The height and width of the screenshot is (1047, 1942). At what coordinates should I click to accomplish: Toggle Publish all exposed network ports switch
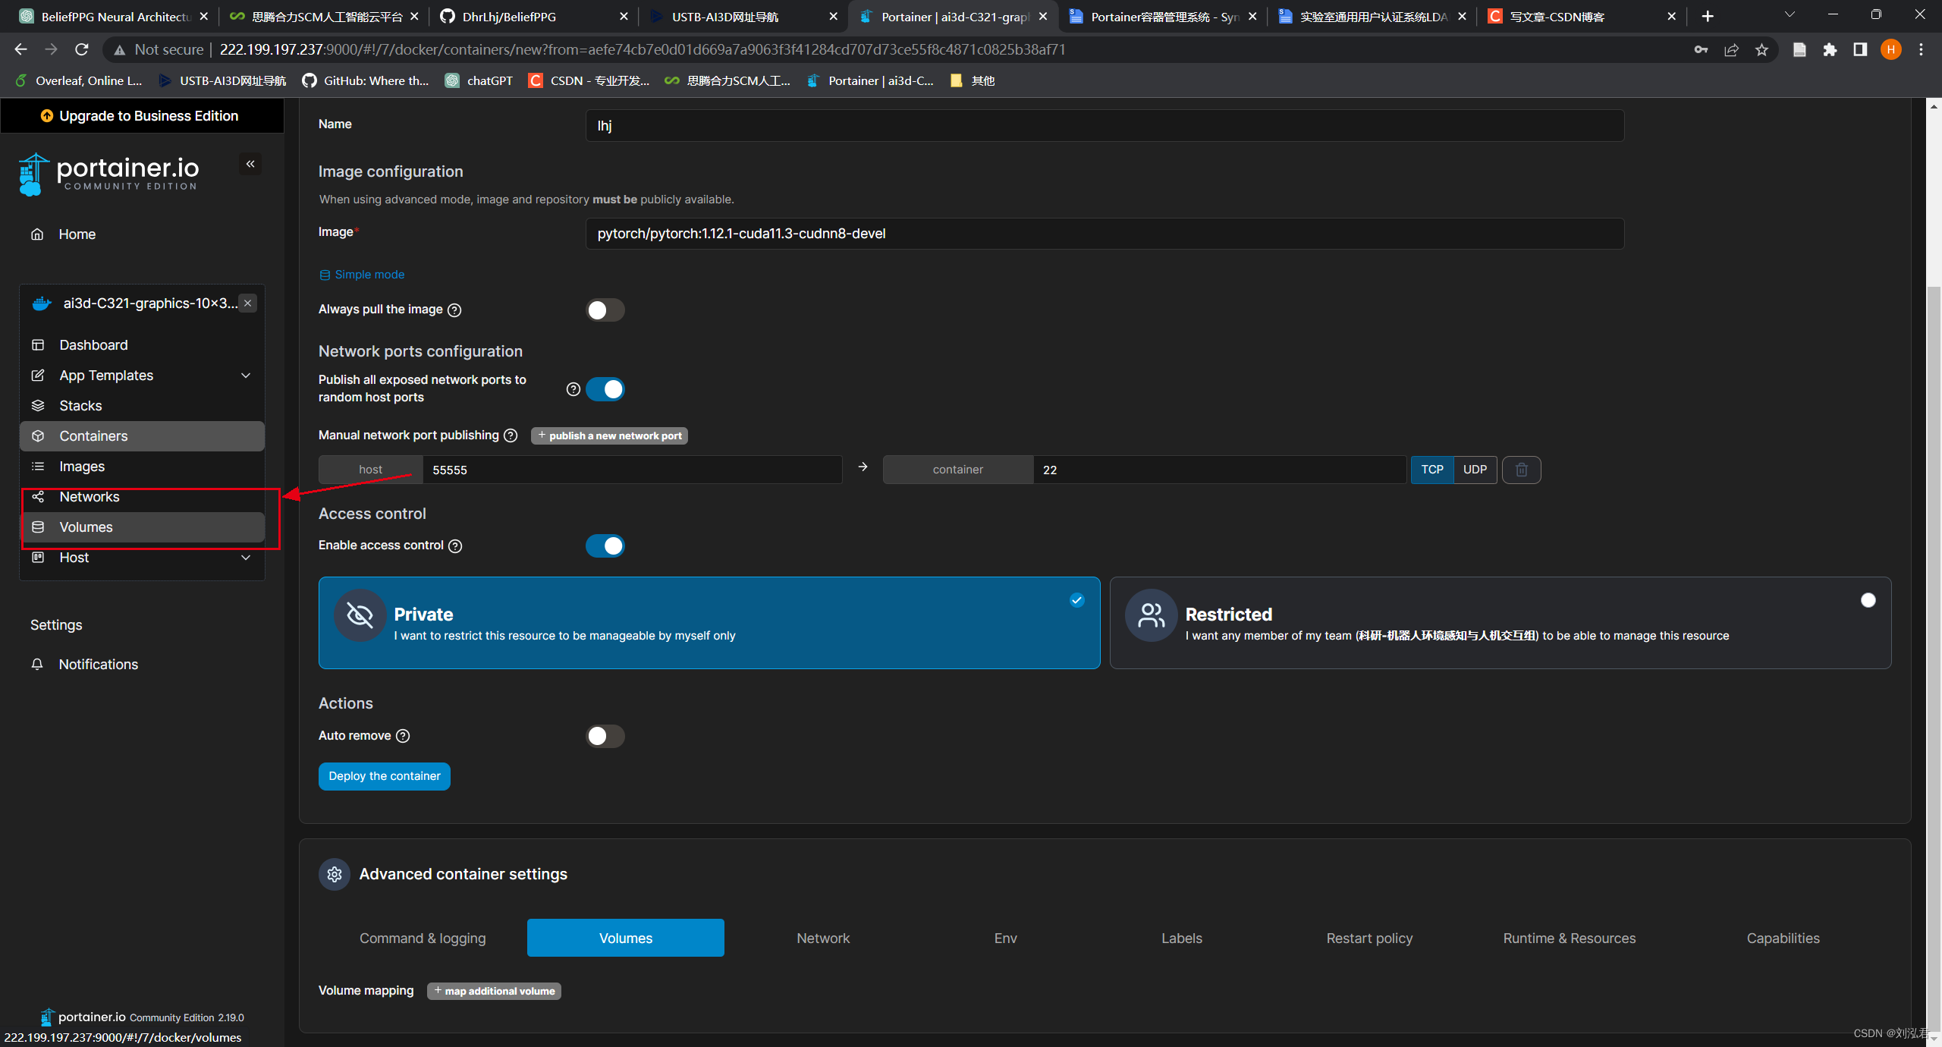605,388
